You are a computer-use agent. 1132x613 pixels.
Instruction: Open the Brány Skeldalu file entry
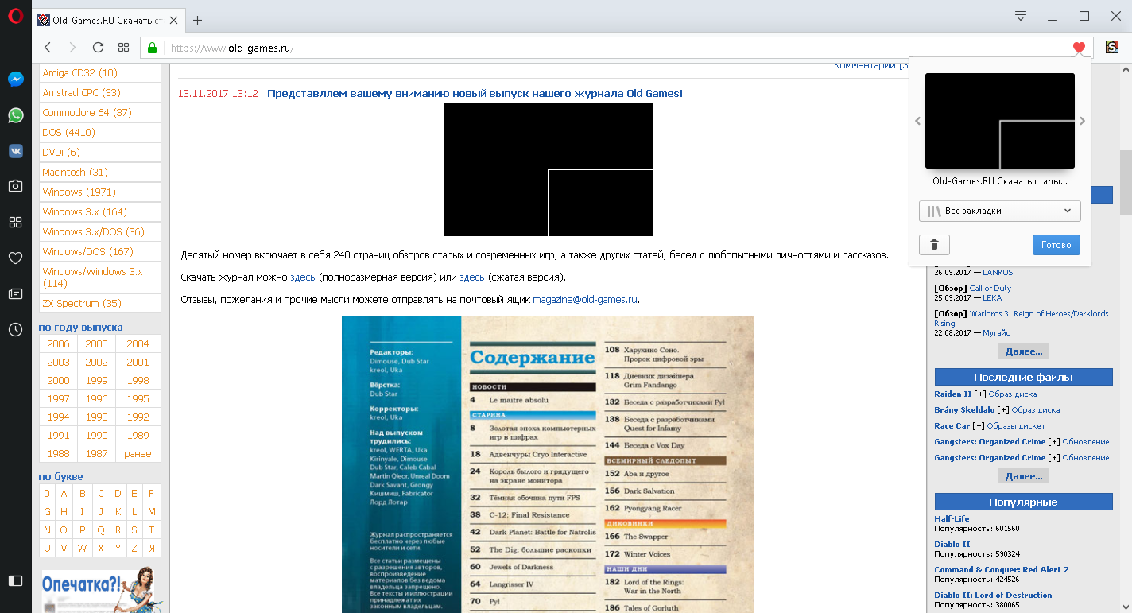click(x=966, y=410)
